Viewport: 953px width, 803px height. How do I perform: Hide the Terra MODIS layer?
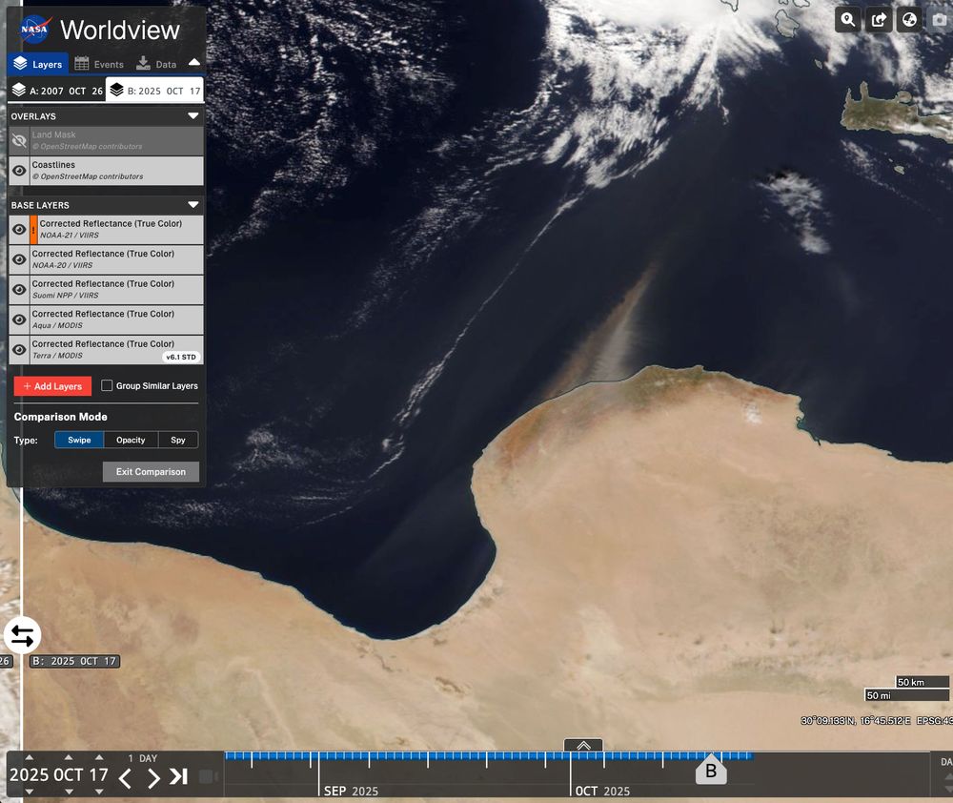click(19, 350)
